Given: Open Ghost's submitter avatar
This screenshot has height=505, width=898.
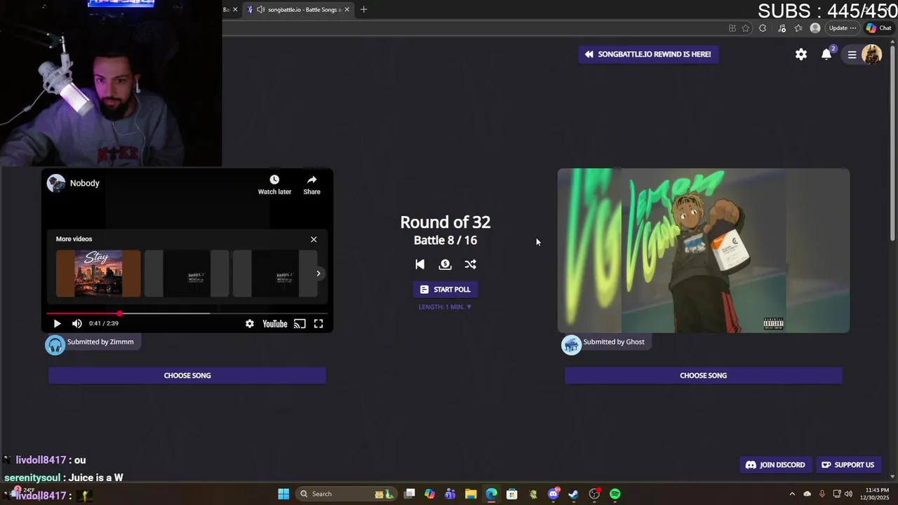Looking at the screenshot, I should point(571,344).
